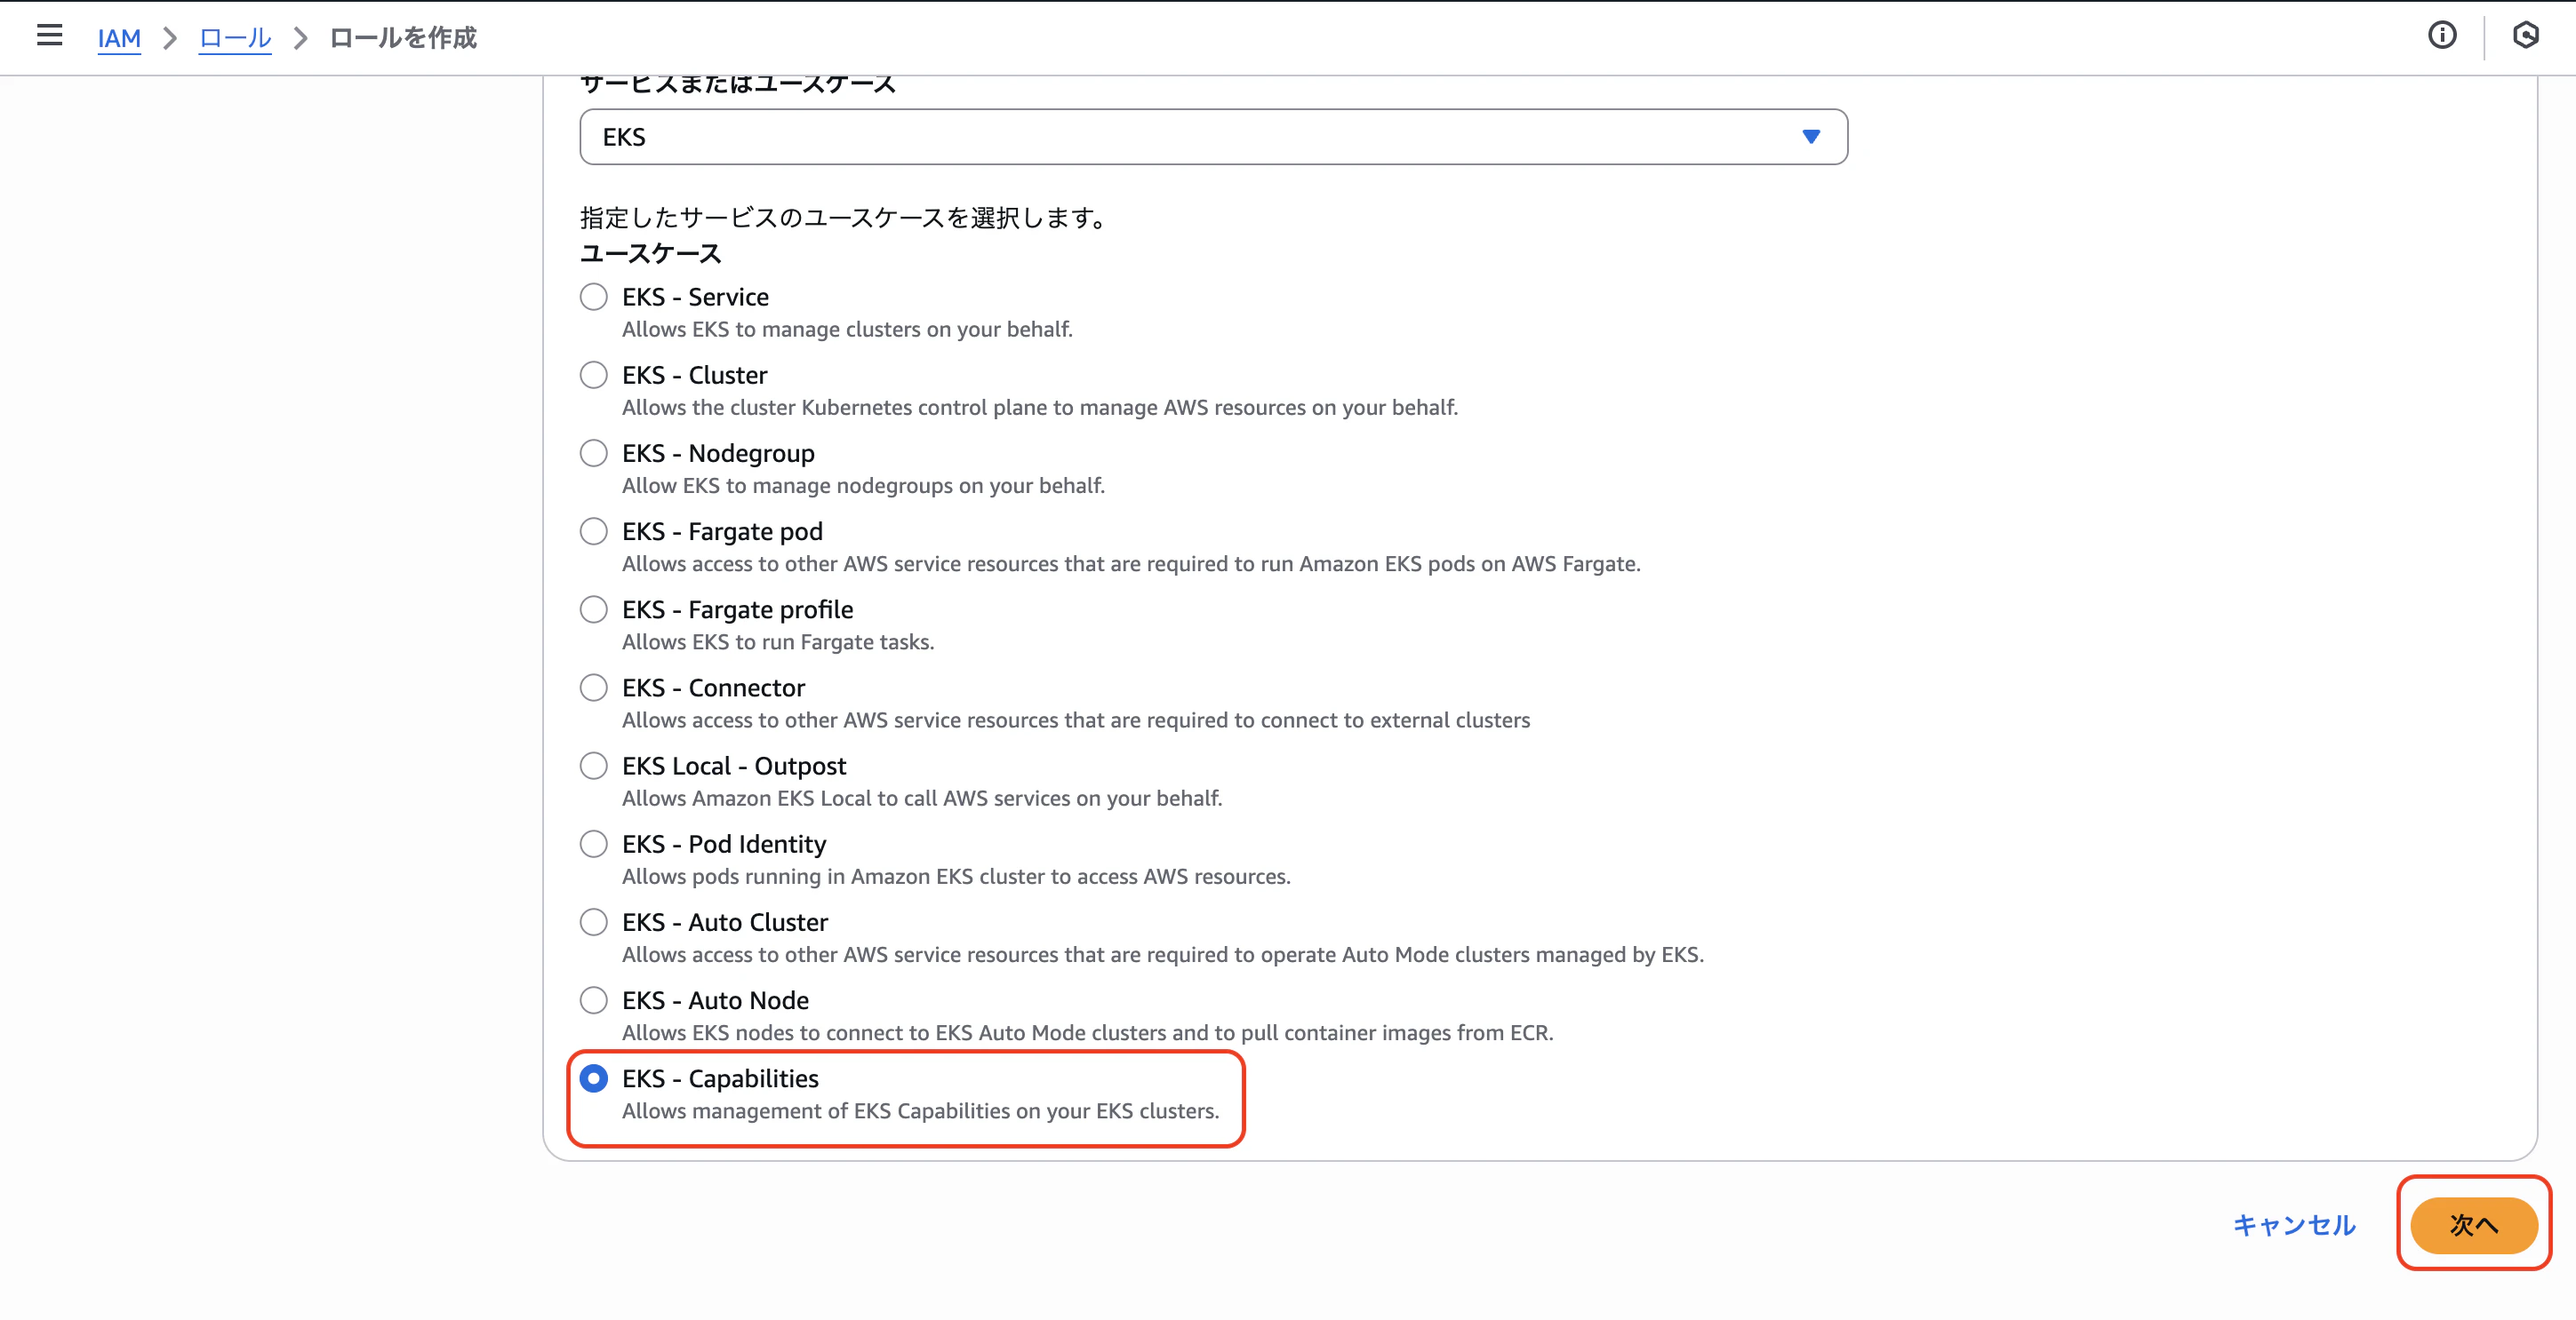2576x1320 pixels.
Task: Select the EKS - Cluster use case
Action: [x=593, y=375]
